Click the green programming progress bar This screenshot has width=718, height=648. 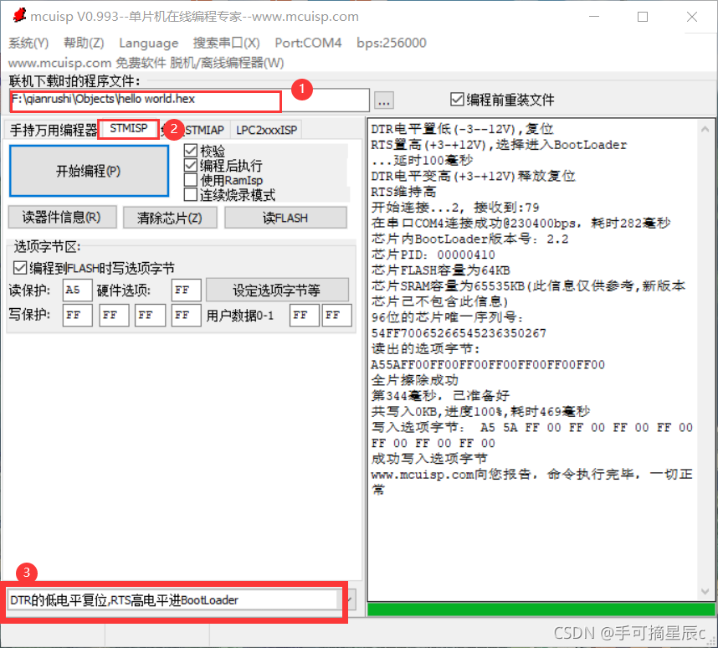click(x=541, y=609)
